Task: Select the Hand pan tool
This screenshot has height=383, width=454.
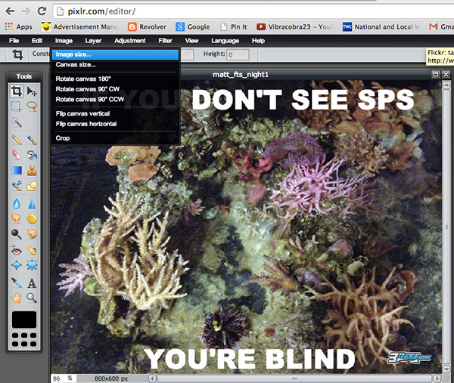Action: [x=17, y=298]
